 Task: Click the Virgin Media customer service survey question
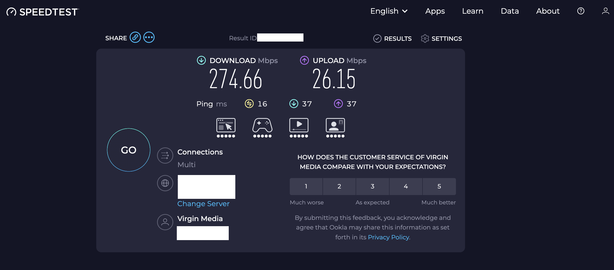pyautogui.click(x=373, y=162)
